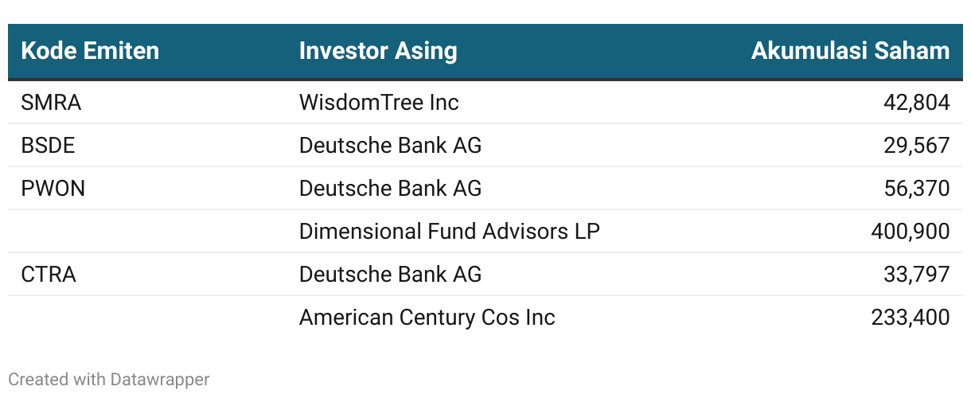
Task: Select American Century Cos Inc cell
Action: 427,318
